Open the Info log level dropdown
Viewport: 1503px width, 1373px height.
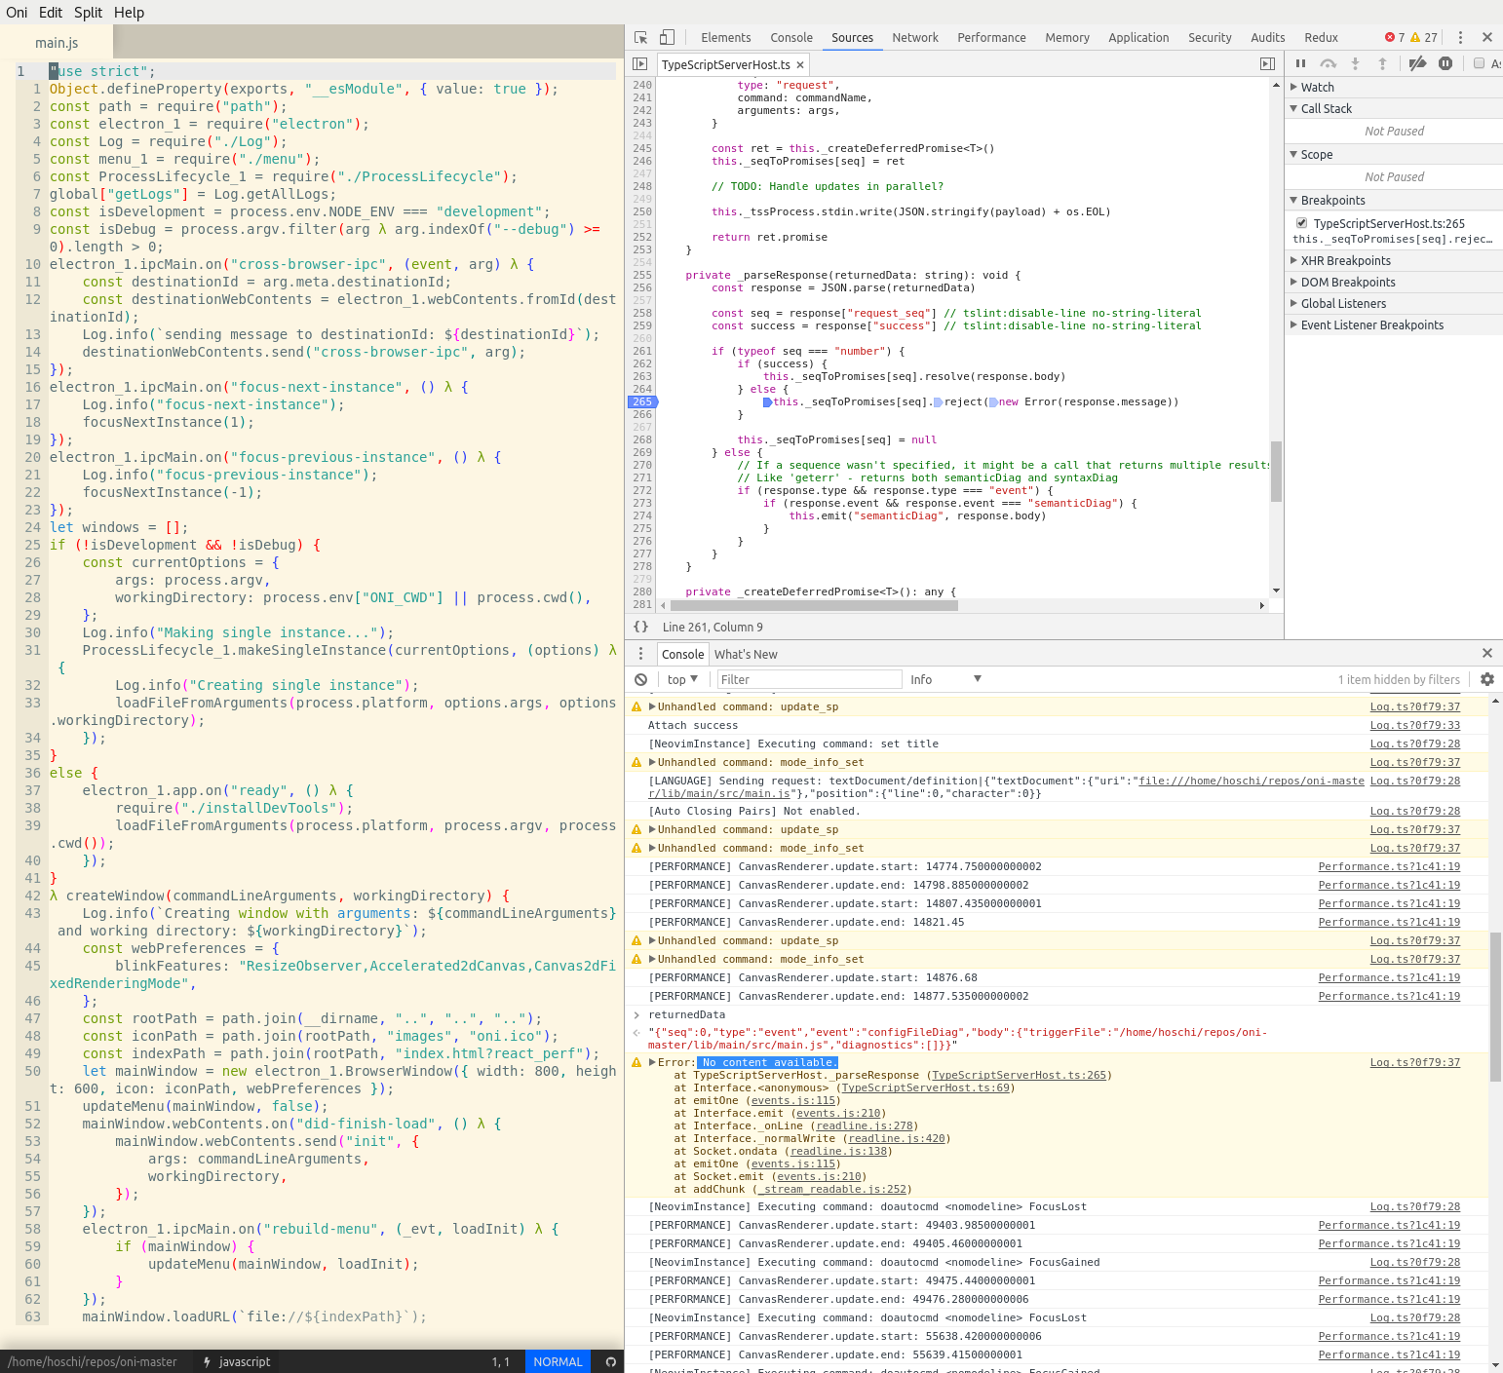coord(945,679)
